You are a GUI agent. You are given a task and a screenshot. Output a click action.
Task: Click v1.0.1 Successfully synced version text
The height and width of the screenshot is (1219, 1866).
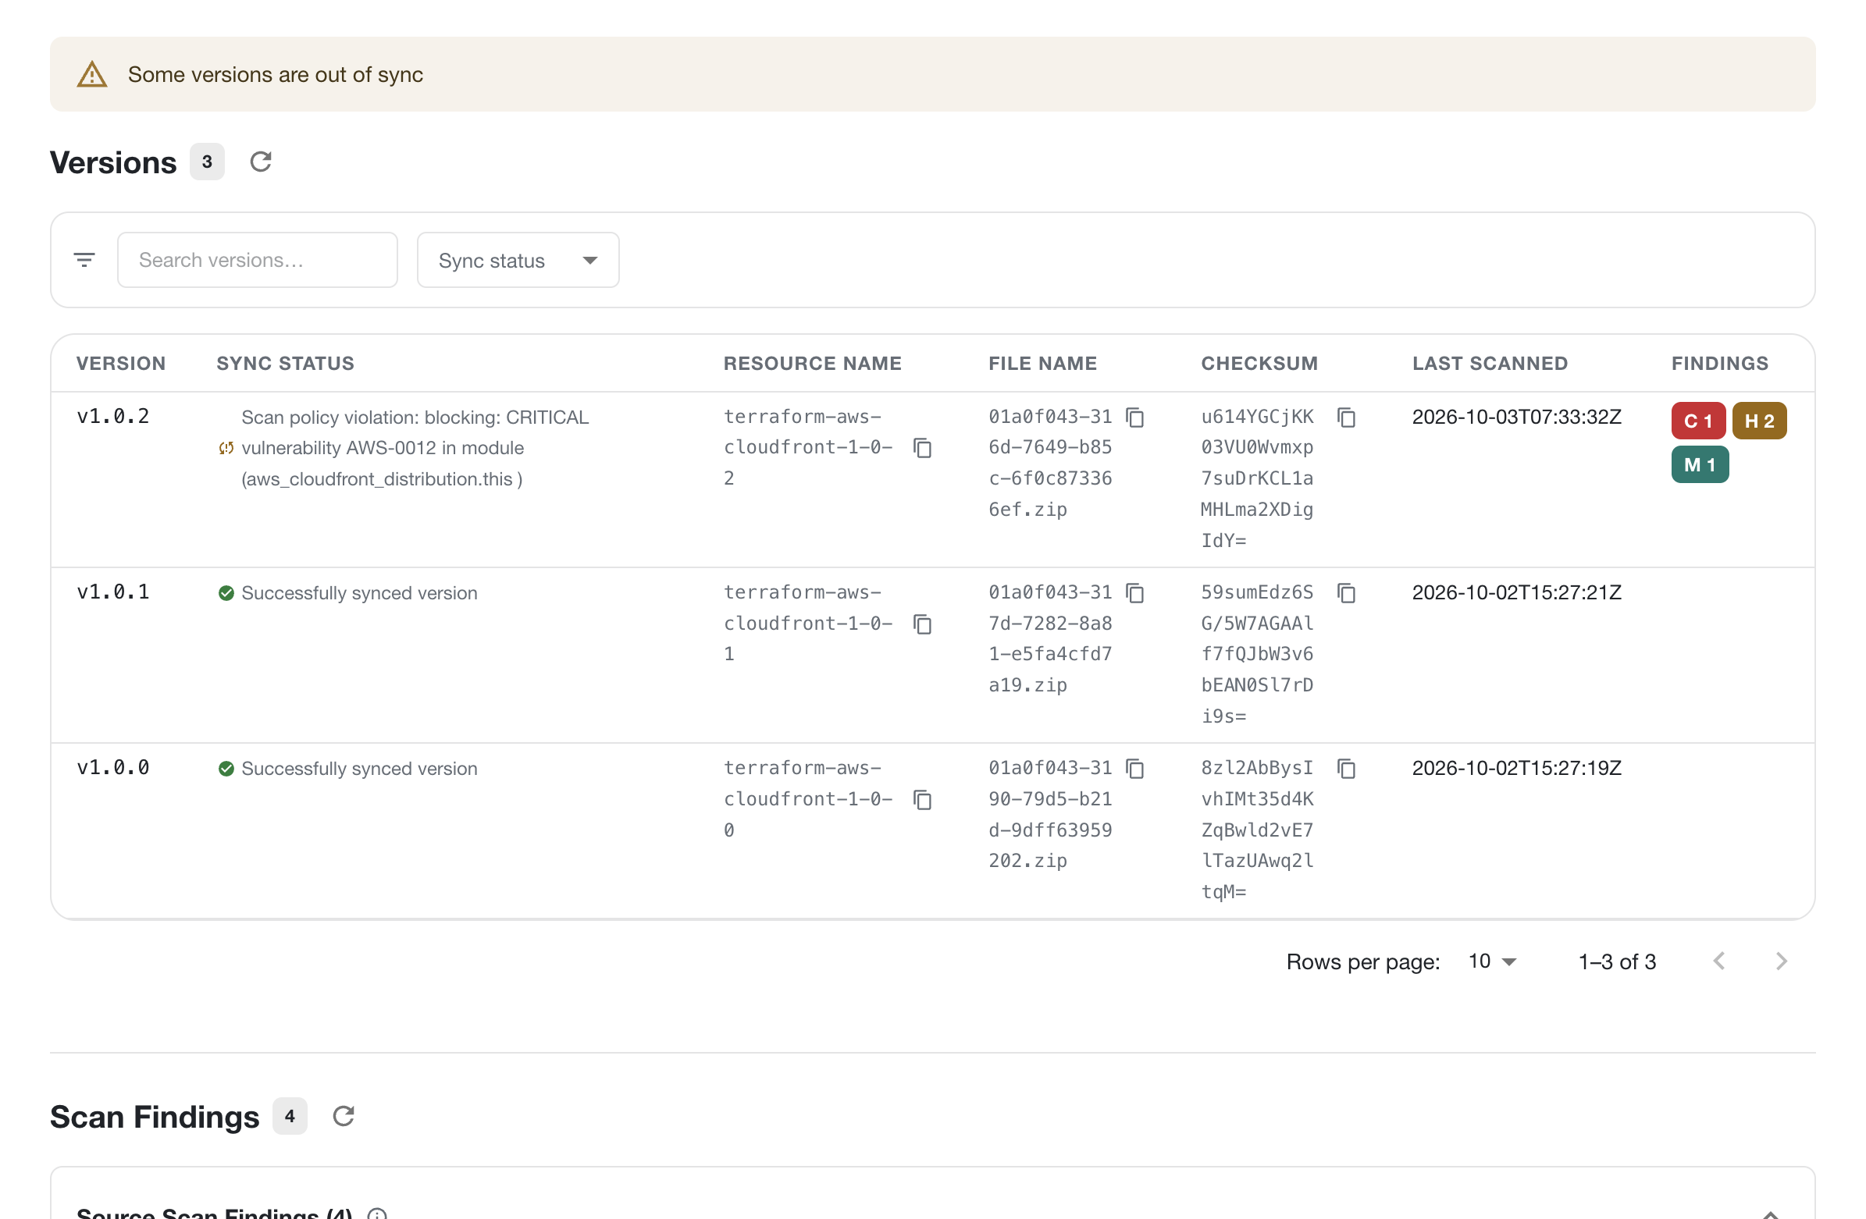359,593
